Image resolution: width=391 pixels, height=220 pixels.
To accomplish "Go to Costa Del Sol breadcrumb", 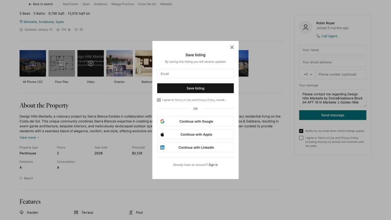I will click(147, 4).
